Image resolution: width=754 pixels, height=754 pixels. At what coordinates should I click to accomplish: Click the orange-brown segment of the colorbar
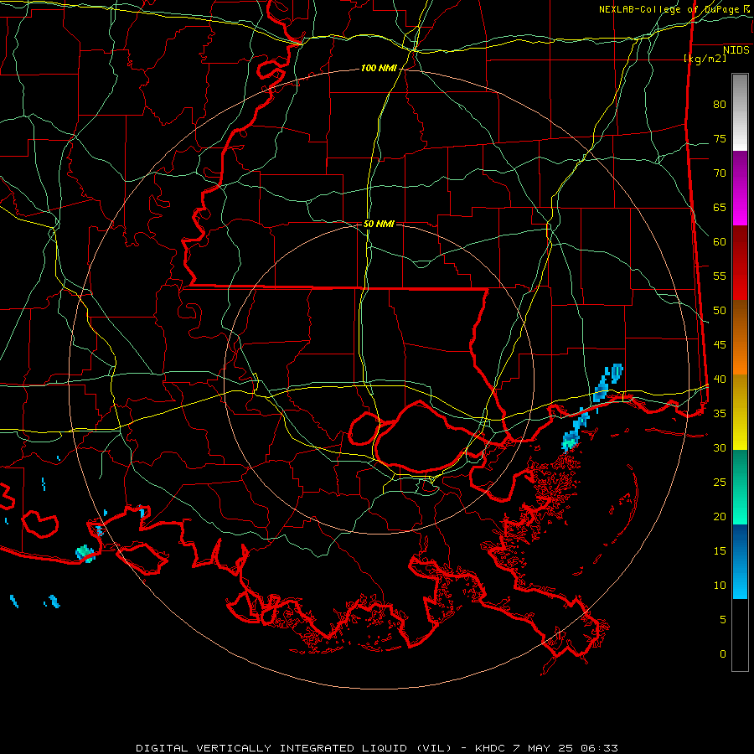click(740, 338)
